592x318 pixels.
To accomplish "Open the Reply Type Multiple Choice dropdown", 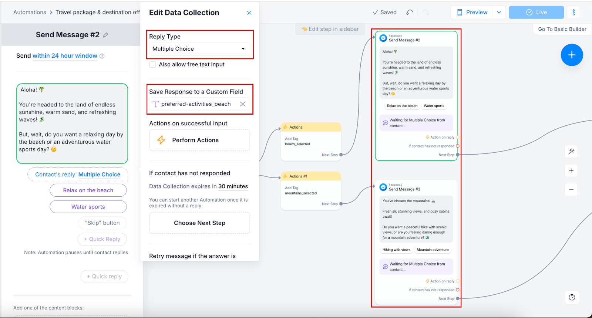I will point(199,49).
